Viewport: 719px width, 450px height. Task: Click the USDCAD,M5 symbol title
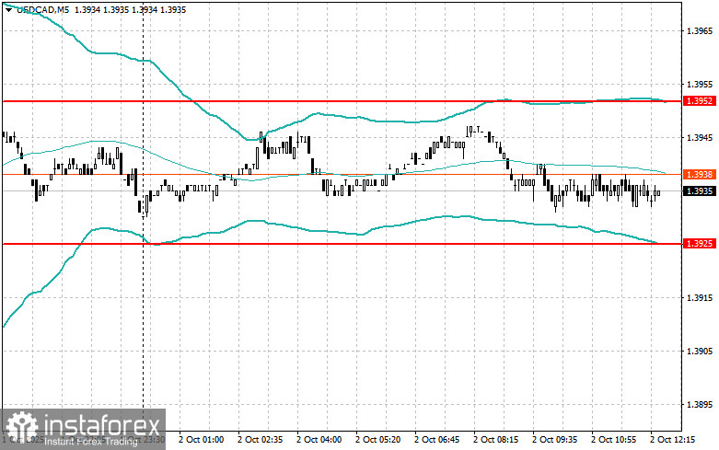tap(42, 9)
